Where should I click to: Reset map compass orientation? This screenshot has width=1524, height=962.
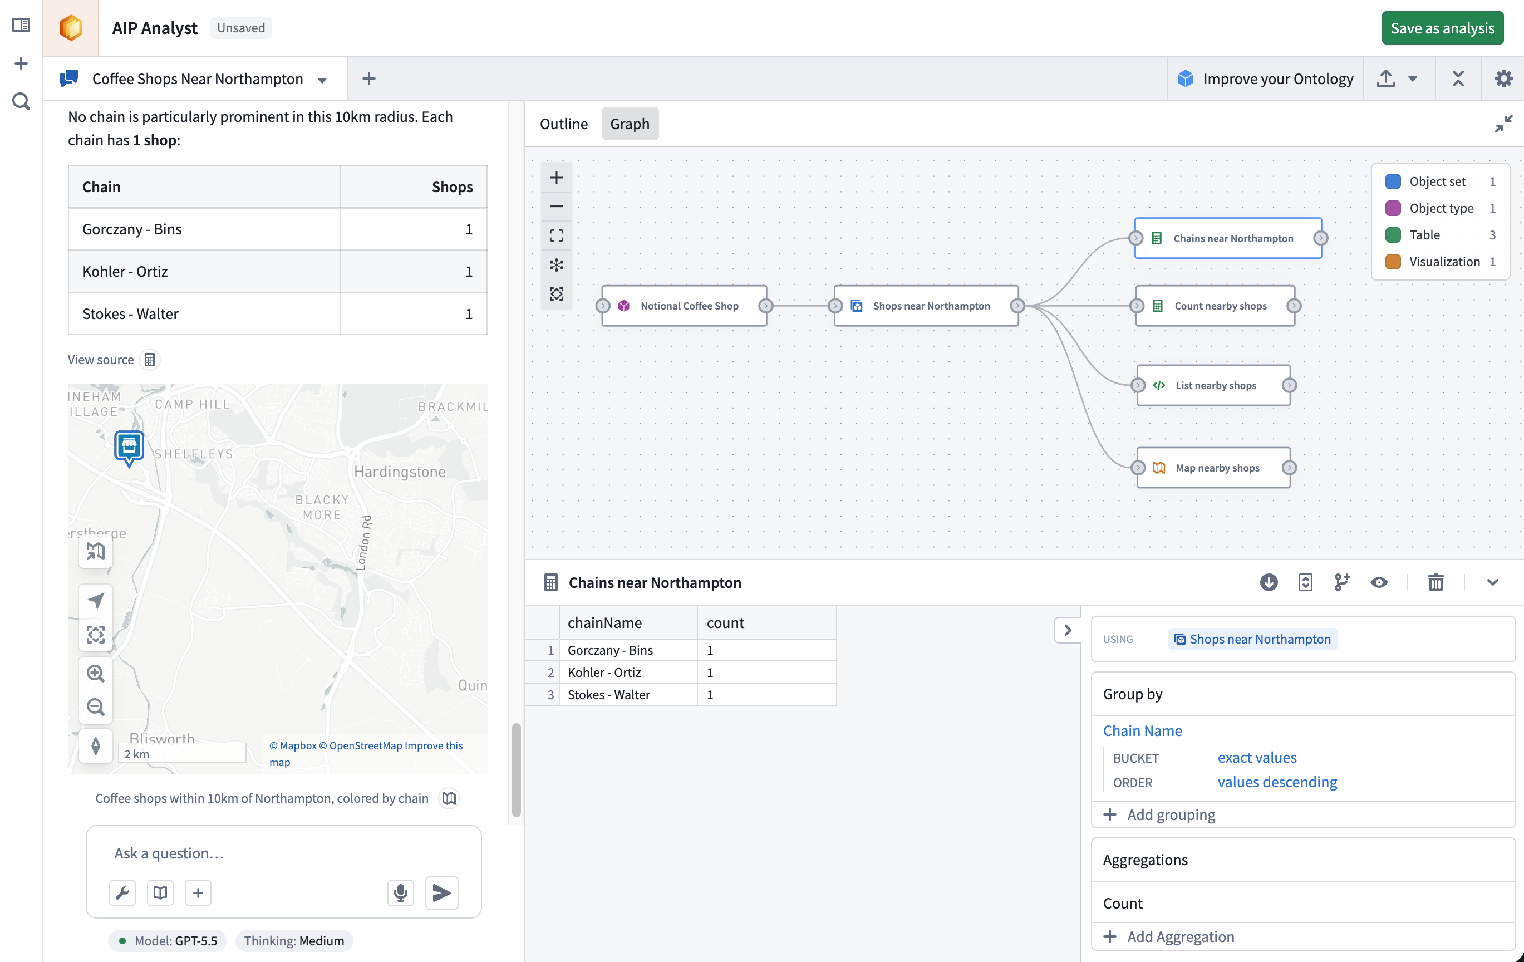[96, 746]
